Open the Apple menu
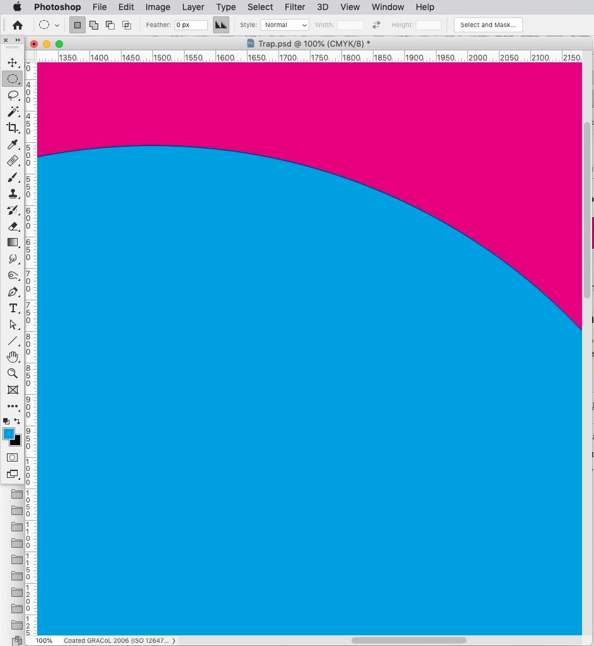594x646 pixels. tap(17, 6)
